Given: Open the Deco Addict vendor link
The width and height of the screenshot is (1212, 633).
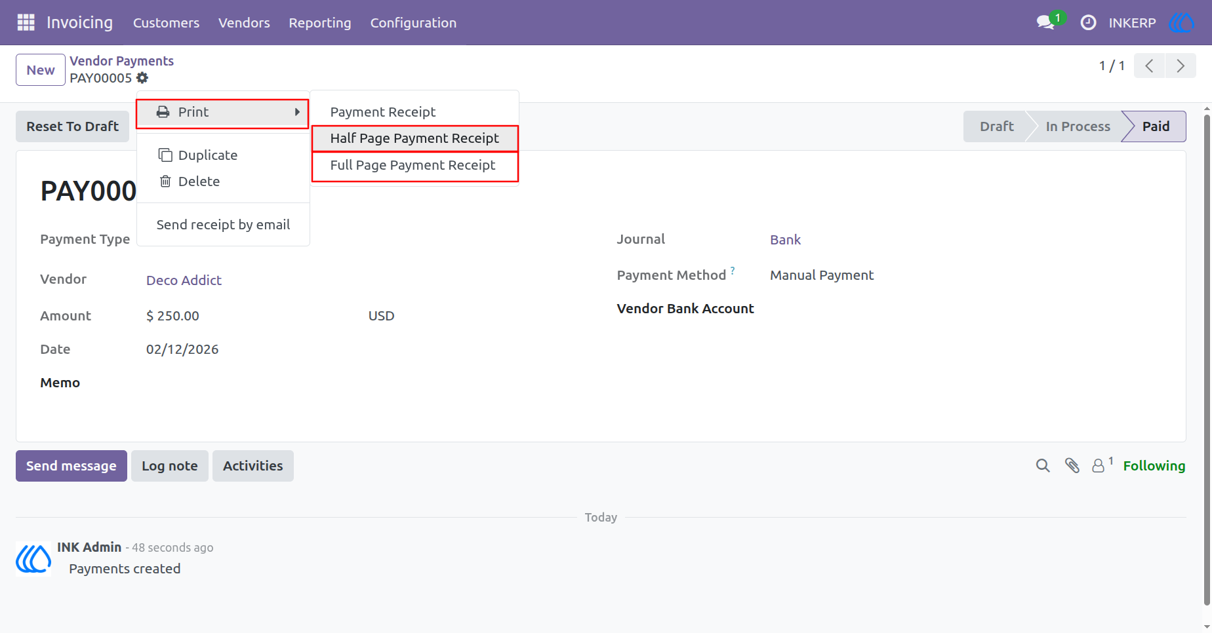Looking at the screenshot, I should (x=184, y=280).
